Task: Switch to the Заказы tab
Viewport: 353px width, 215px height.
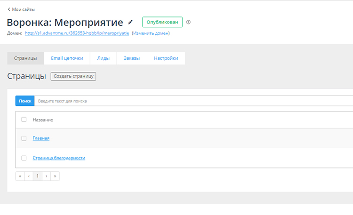Action: pos(131,58)
